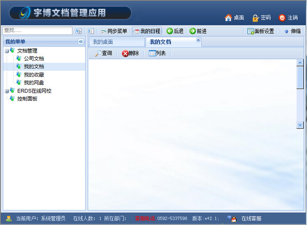
Task: Click 所在部门 status bar entry
Action: point(115,218)
